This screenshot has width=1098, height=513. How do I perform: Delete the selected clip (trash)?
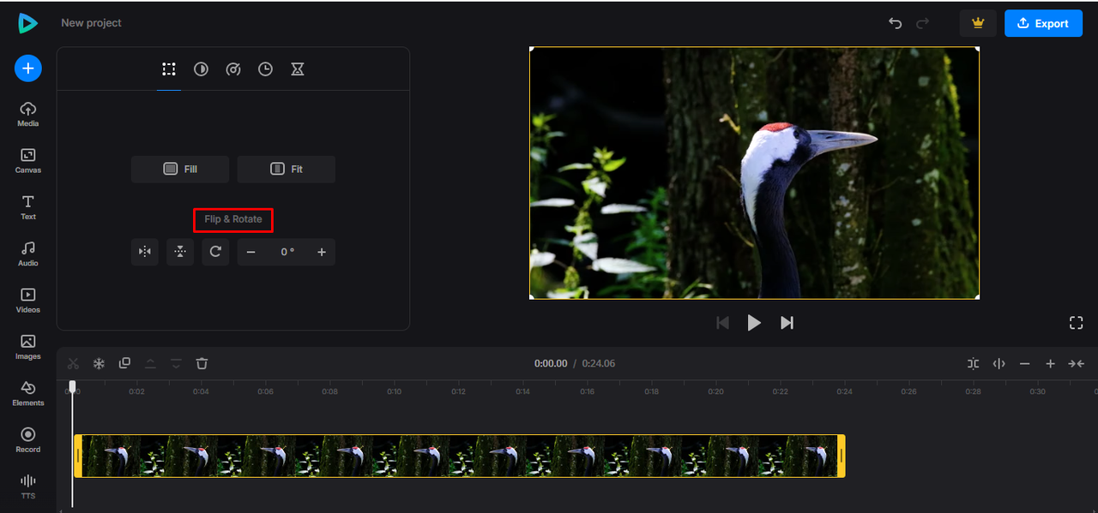click(x=202, y=363)
